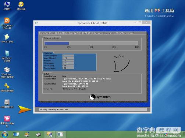Viewport: 185px width, 138px height.
Task: Minimize the Symantec Ghost window
Action: click(135, 23)
